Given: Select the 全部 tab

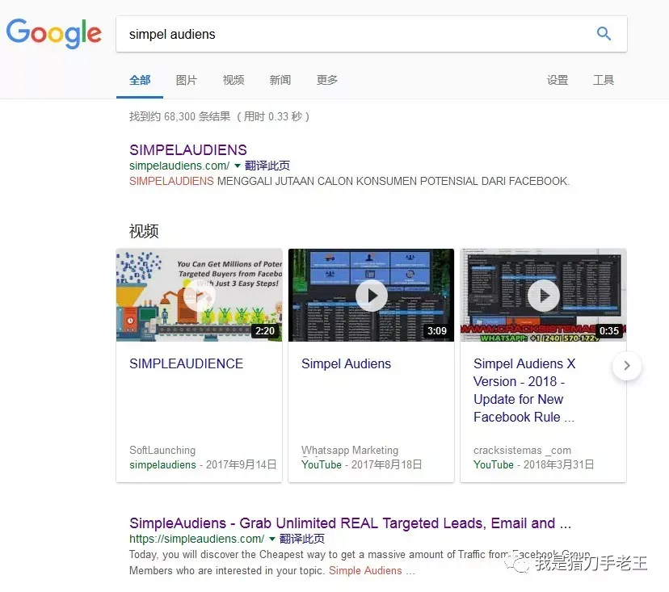Looking at the screenshot, I should (x=140, y=80).
